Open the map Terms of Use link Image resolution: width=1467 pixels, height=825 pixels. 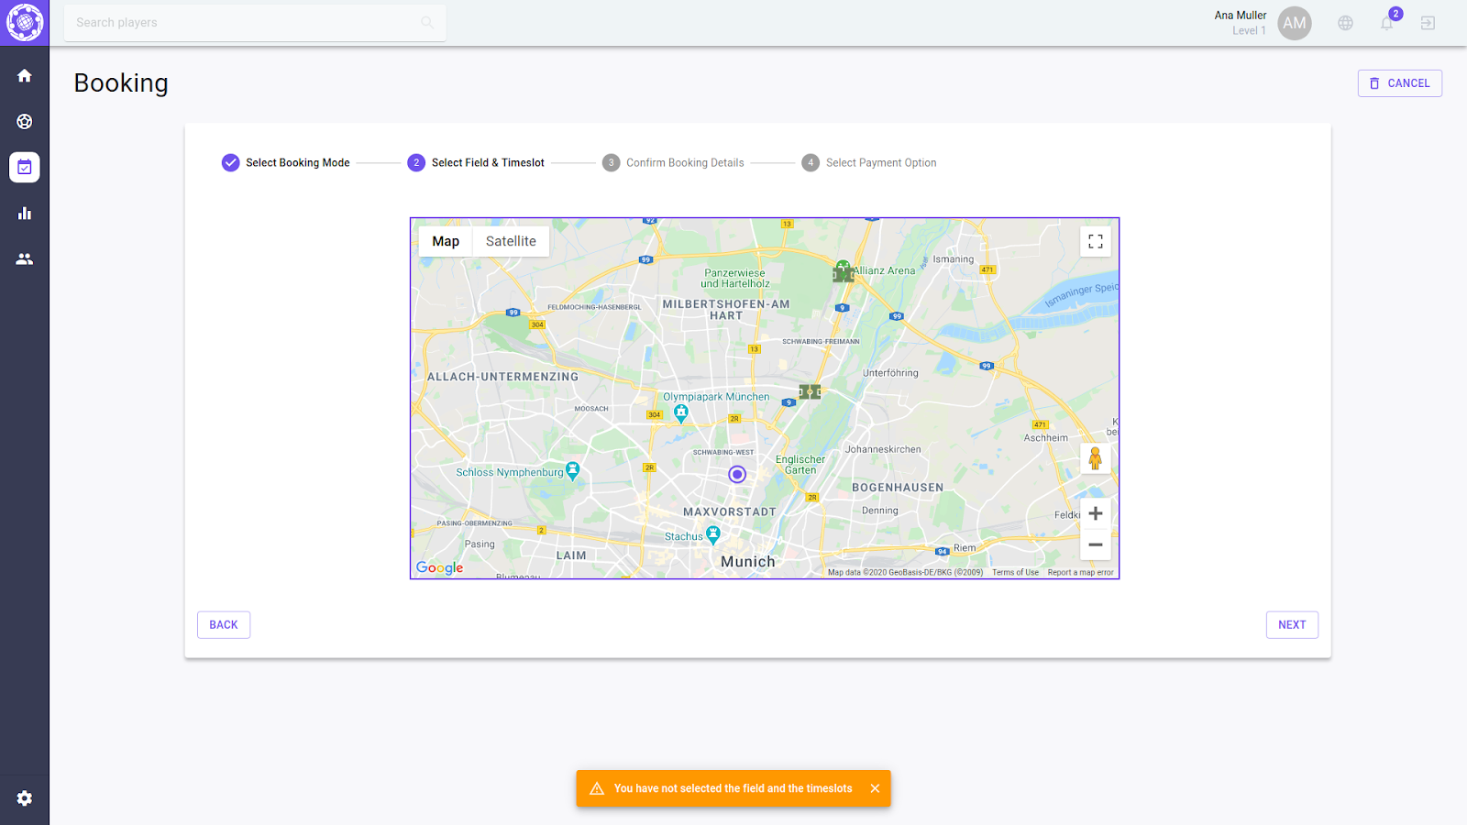pos(1015,572)
